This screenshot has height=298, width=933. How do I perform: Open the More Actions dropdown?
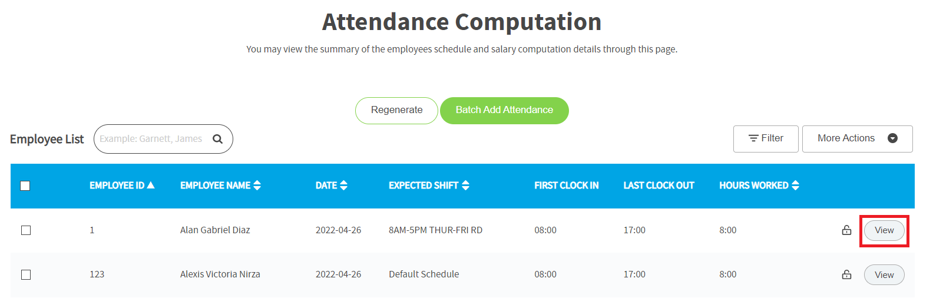tap(857, 139)
